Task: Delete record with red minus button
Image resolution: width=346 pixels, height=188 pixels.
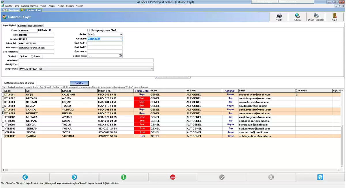Action: (173, 177)
